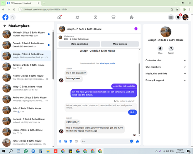Open Julio's 2 Beds 2 Baths conversation

(26, 110)
